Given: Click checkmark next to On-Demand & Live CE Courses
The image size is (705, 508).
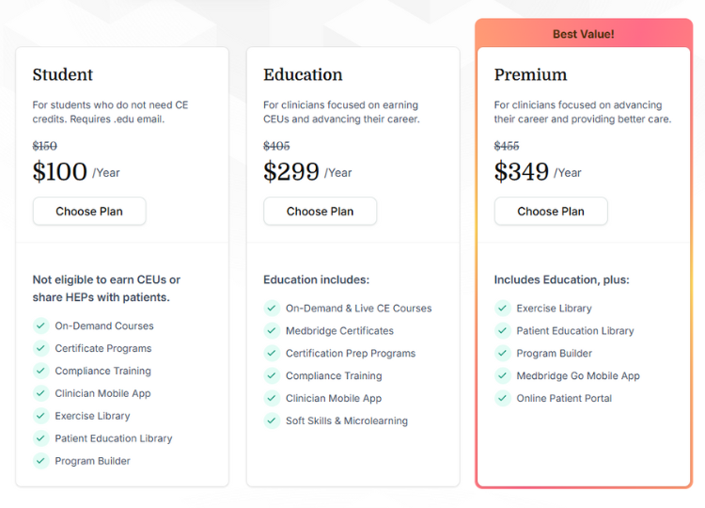Looking at the screenshot, I should tap(272, 308).
